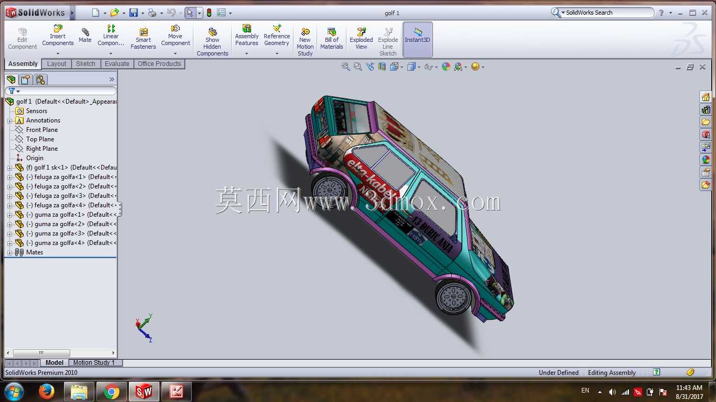Open the Evaluate tab
Viewport: 716px width, 402px height.
[x=117, y=64]
